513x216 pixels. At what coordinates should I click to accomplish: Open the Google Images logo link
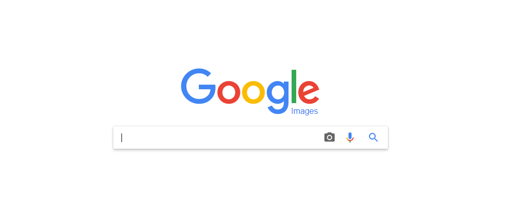click(x=250, y=92)
